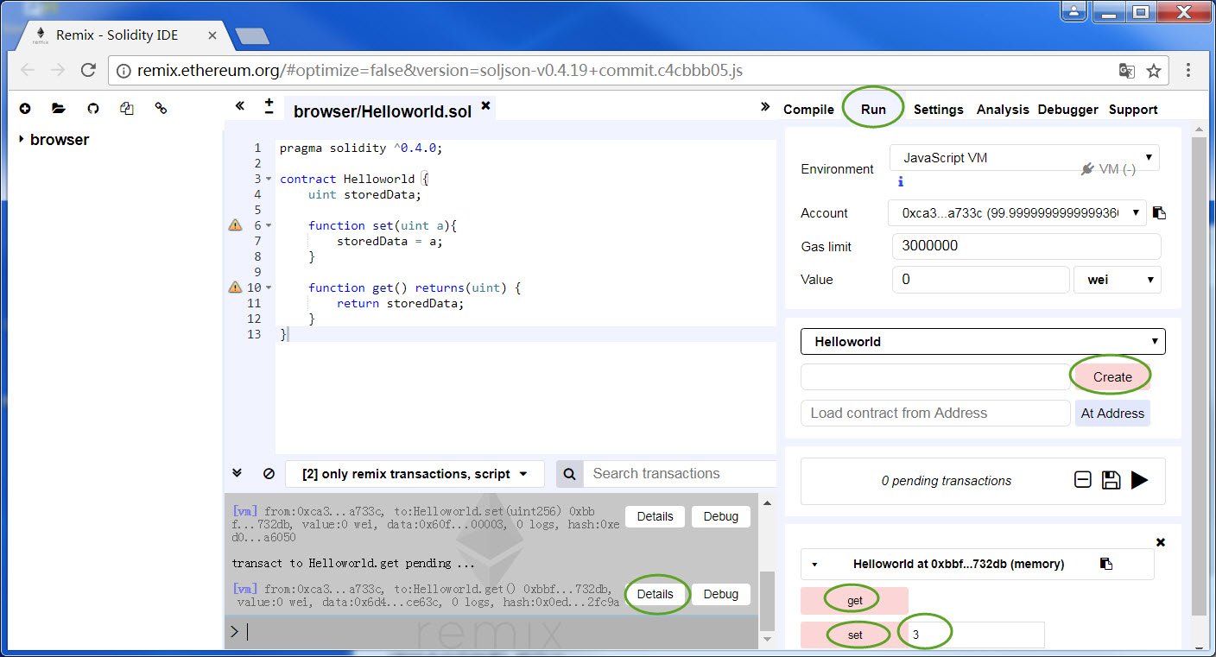Show Details for the Helloworld.get transaction

(655, 594)
